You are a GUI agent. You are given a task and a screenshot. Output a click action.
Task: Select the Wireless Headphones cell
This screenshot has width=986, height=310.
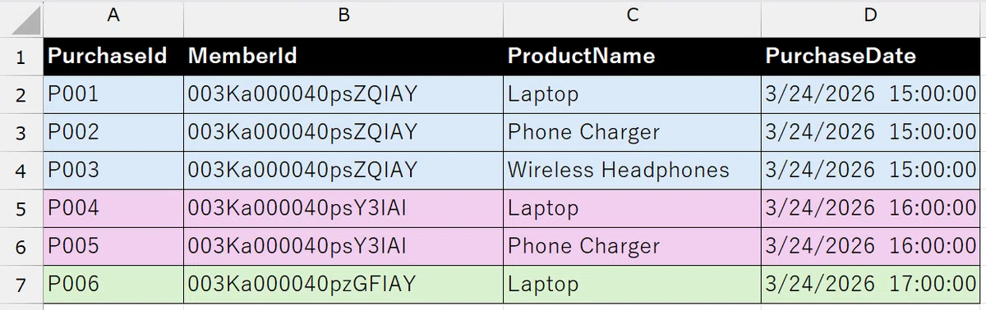(632, 171)
